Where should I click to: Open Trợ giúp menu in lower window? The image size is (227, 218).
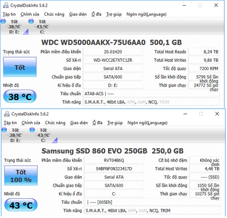(115, 123)
